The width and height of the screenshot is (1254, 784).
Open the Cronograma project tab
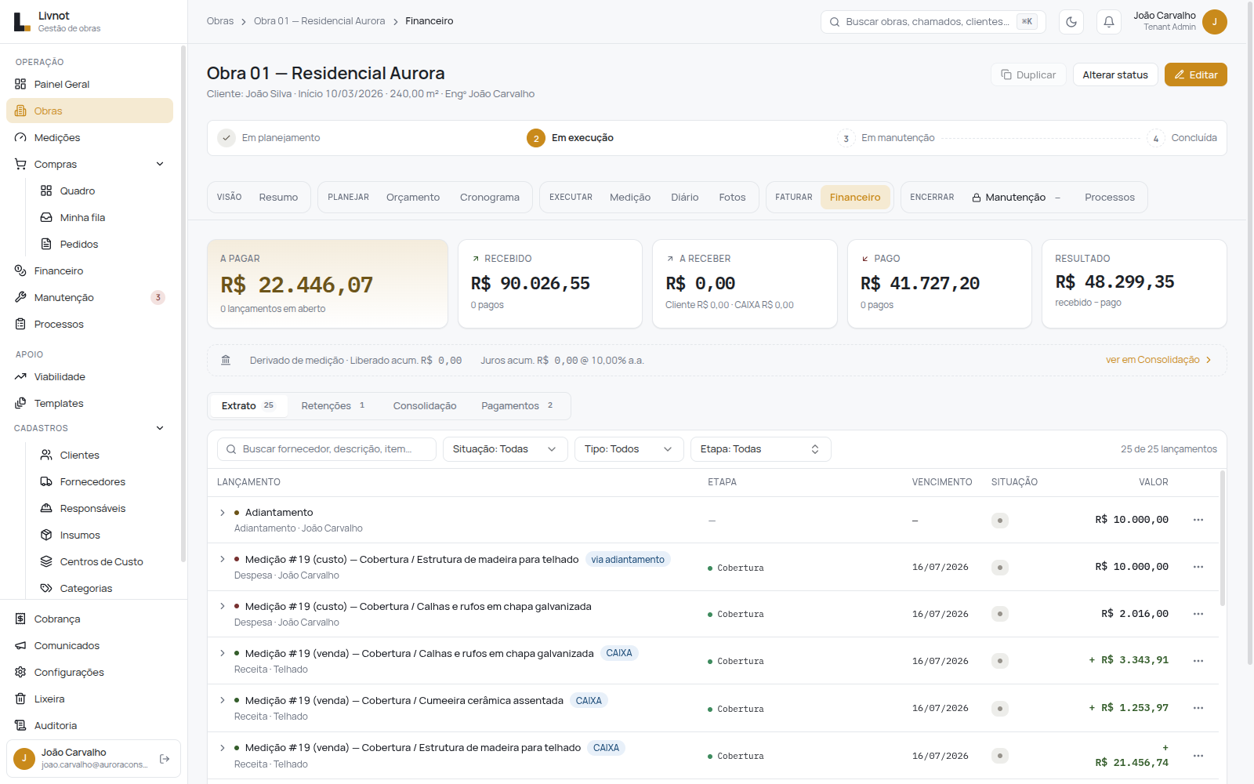click(490, 198)
